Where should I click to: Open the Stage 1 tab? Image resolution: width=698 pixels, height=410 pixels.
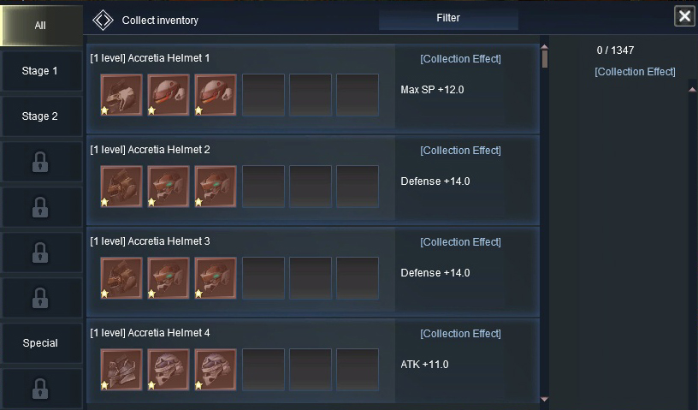42,71
